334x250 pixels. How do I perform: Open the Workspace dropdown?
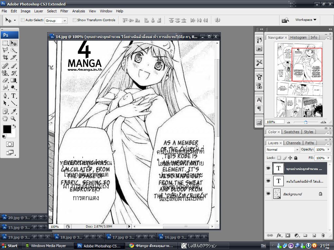[x=306, y=20]
